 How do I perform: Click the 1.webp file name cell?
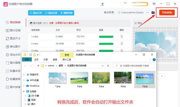[x=35, y=37]
